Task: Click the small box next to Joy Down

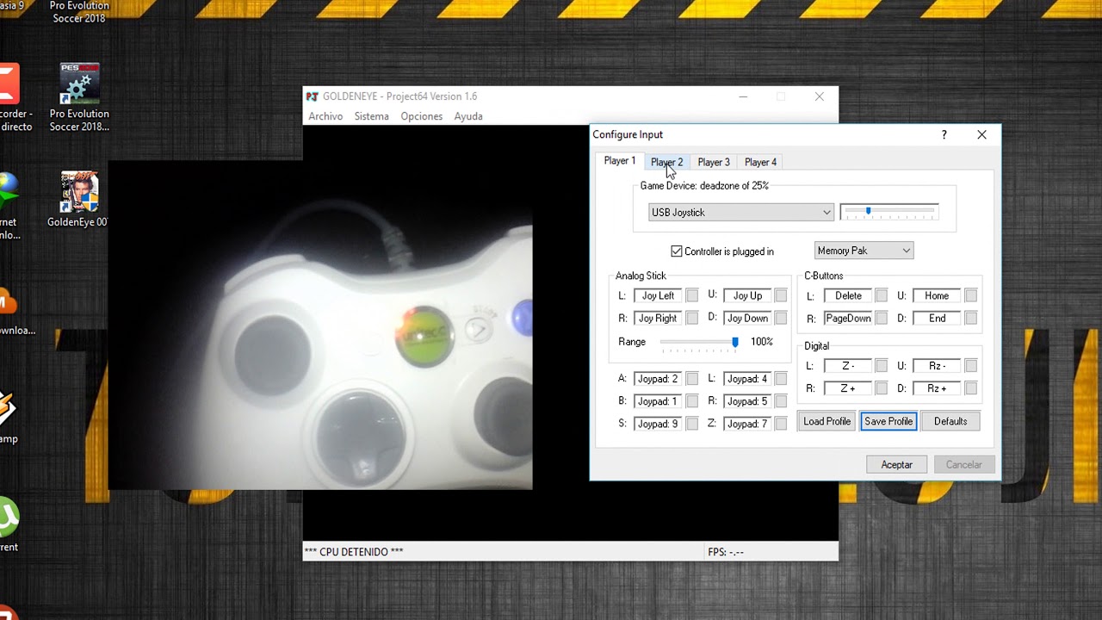Action: pos(781,318)
